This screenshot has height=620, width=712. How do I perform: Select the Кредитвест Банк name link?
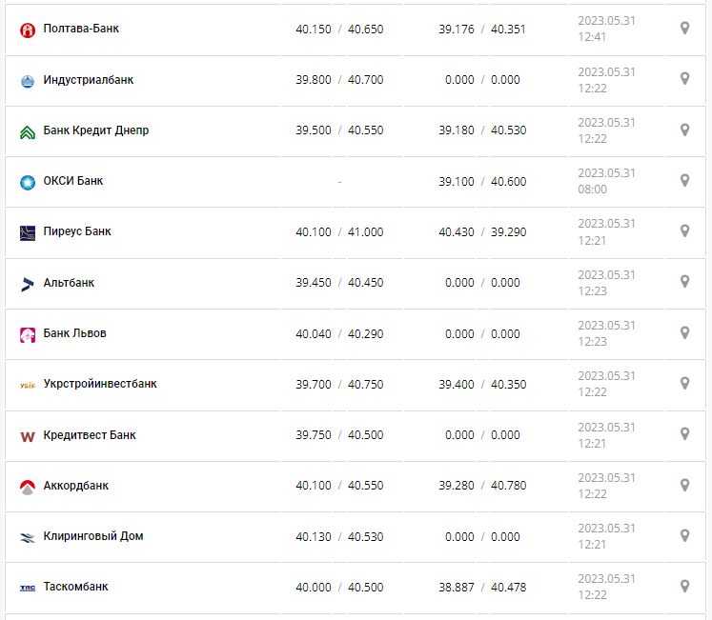[90, 435]
